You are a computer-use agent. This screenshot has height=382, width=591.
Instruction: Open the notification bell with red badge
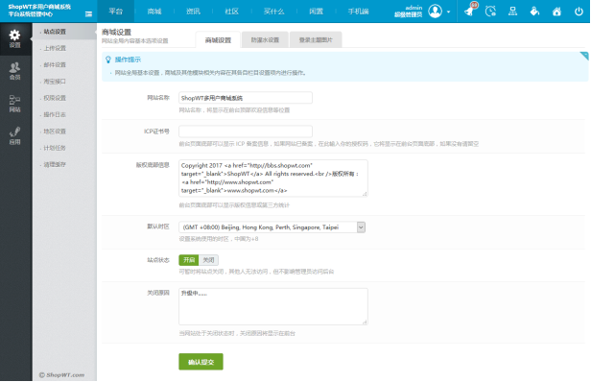pos(470,11)
